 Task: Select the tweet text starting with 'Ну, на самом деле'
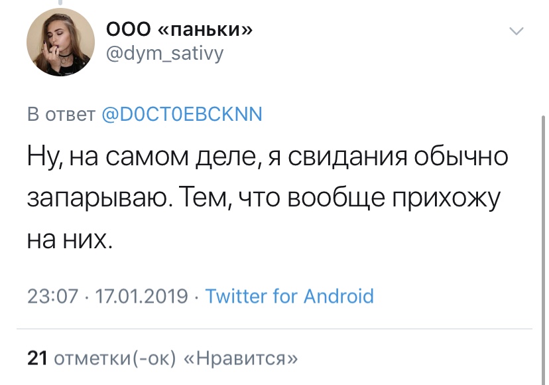[267, 198]
